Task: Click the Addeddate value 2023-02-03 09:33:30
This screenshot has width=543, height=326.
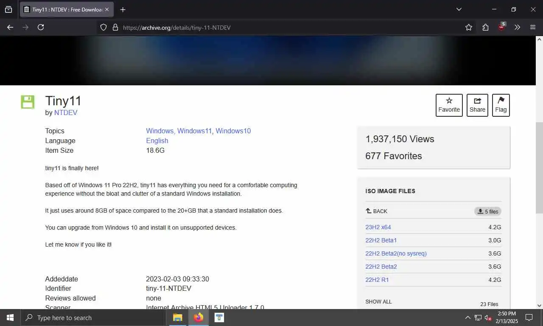Action: 177,279
